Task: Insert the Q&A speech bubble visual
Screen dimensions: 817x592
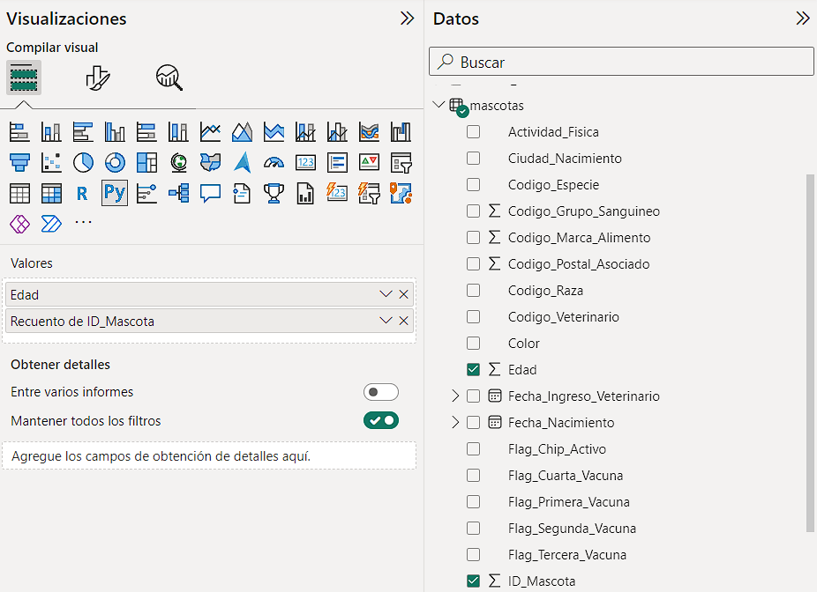Action: point(211,194)
